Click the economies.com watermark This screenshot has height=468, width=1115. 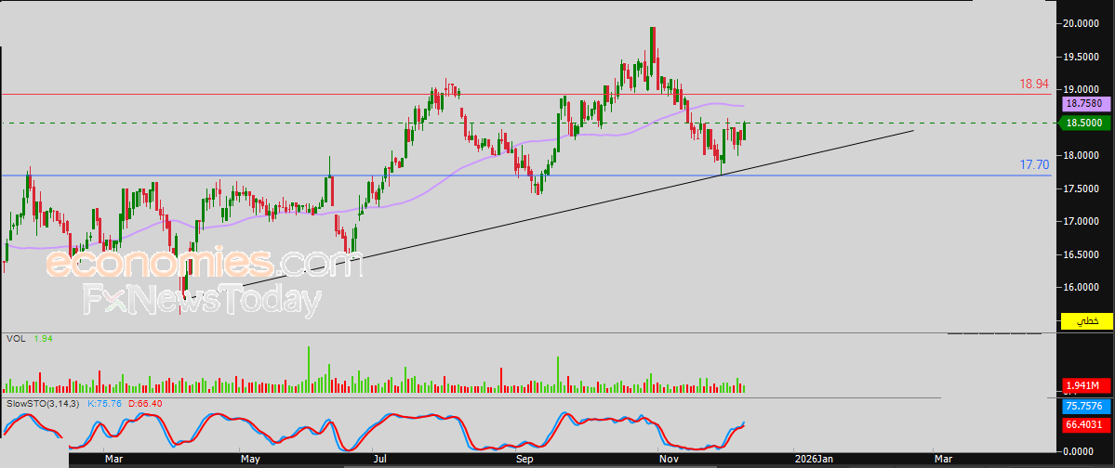(204, 264)
